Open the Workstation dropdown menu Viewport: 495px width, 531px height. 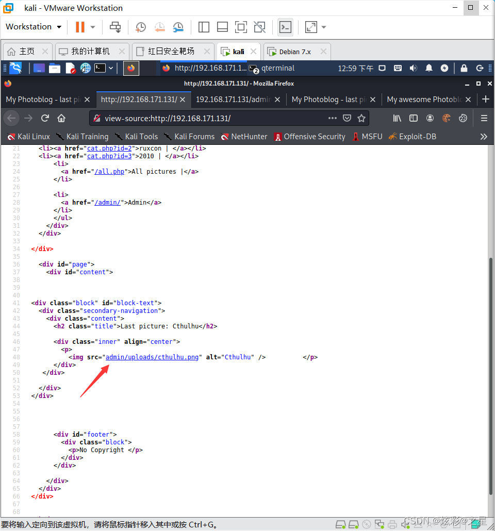pos(34,27)
